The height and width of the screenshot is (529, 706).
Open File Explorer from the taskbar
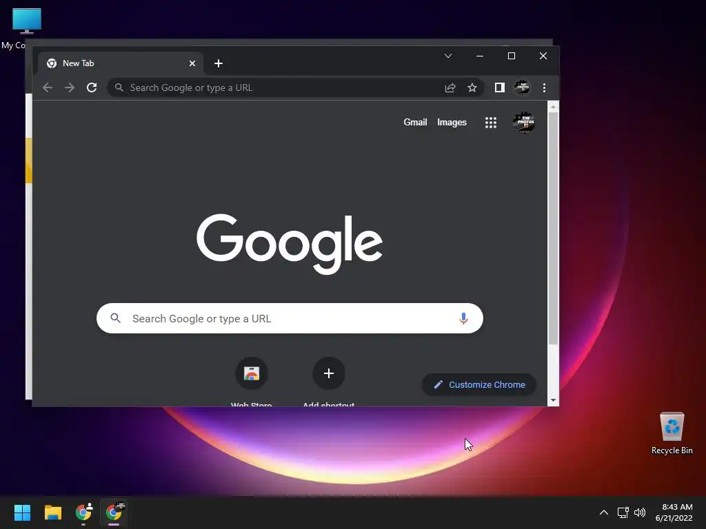pyautogui.click(x=53, y=512)
